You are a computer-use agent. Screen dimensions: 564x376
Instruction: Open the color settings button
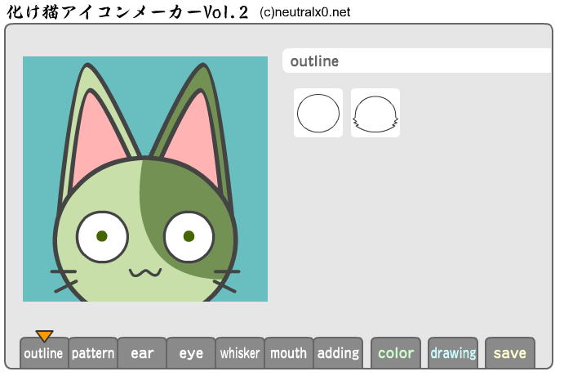396,353
